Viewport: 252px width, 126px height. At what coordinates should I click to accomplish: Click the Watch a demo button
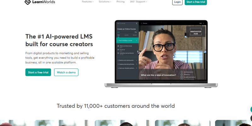(66, 72)
